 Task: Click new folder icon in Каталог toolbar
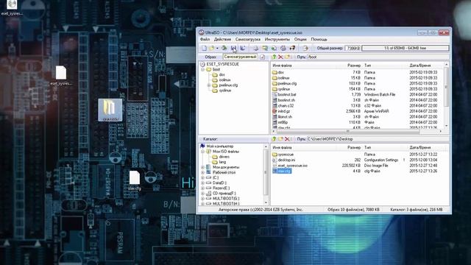click(x=280, y=139)
